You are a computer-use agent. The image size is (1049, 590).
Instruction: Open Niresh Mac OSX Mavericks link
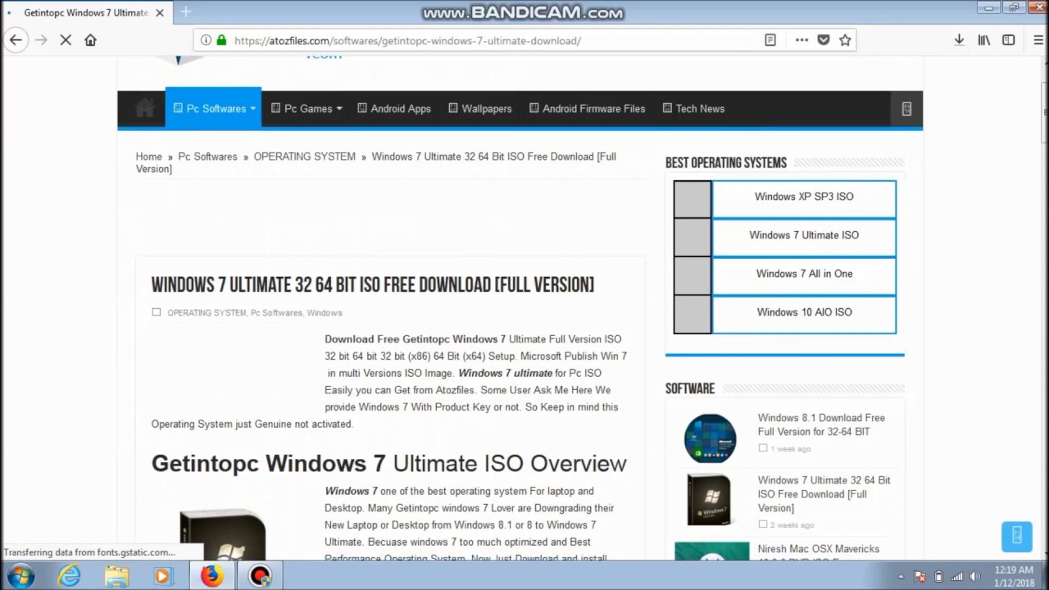pos(818,549)
